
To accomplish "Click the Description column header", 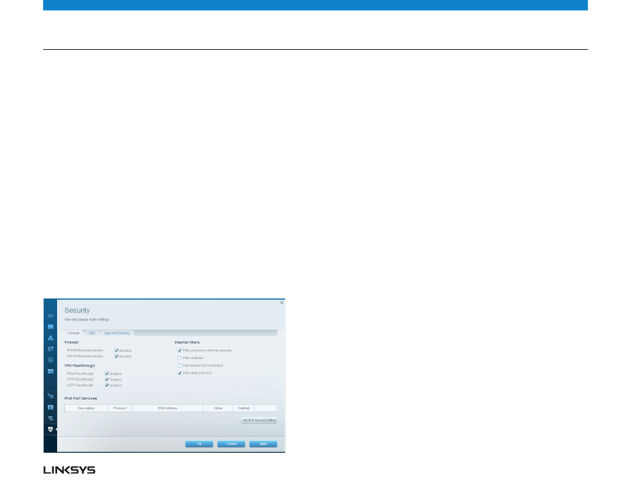I will click(x=86, y=408).
